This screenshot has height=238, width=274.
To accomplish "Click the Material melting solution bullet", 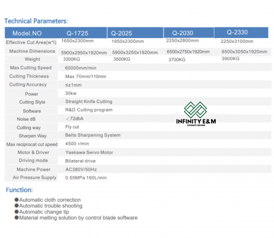I will pyautogui.click(x=76, y=218).
